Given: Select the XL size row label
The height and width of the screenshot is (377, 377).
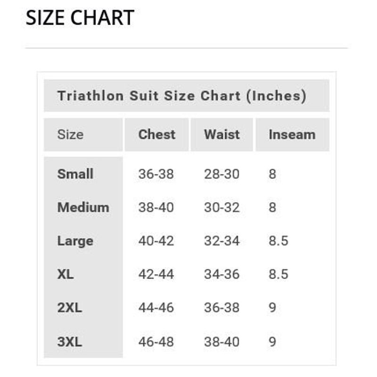Looking at the screenshot, I should pyautogui.click(x=66, y=274).
